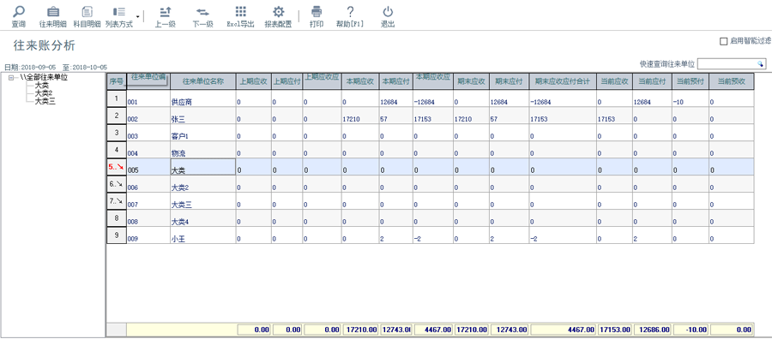The image size is (772, 339).
Task: Sort by the 往来单位名称 column header
Action: coord(202,81)
